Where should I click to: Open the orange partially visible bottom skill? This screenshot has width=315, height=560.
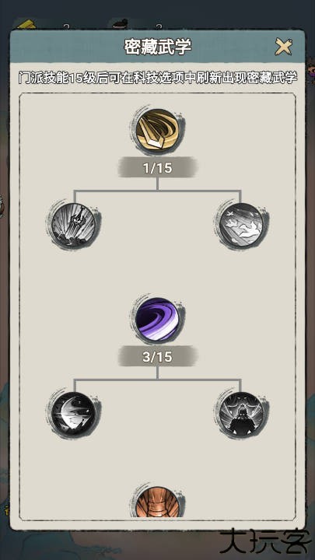pos(157,502)
